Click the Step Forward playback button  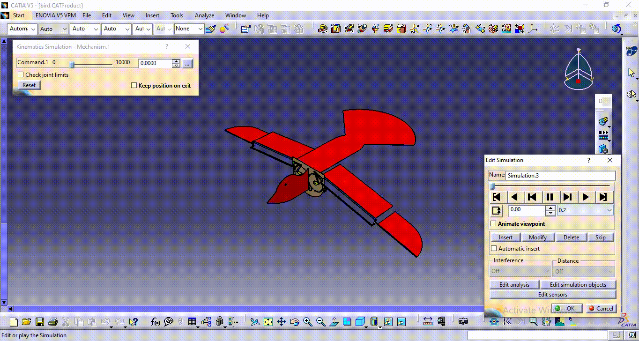(x=568, y=197)
